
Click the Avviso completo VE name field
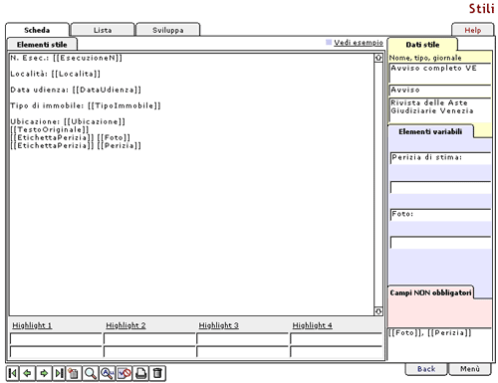pyautogui.click(x=440, y=73)
